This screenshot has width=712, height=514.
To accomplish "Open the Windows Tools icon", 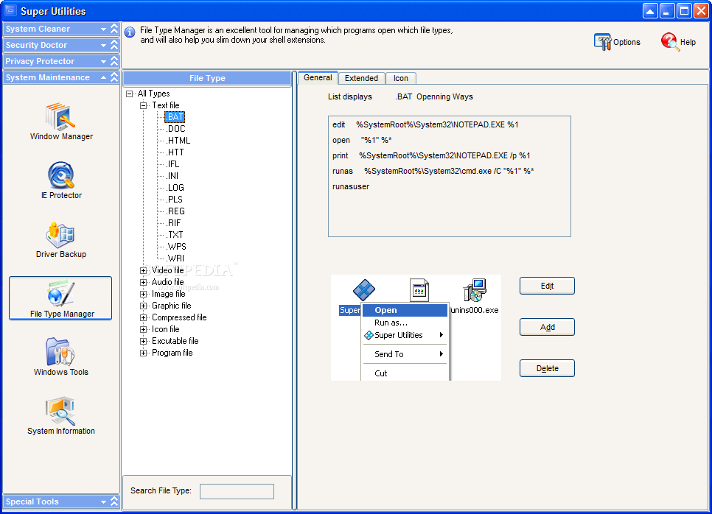I will (x=60, y=351).
